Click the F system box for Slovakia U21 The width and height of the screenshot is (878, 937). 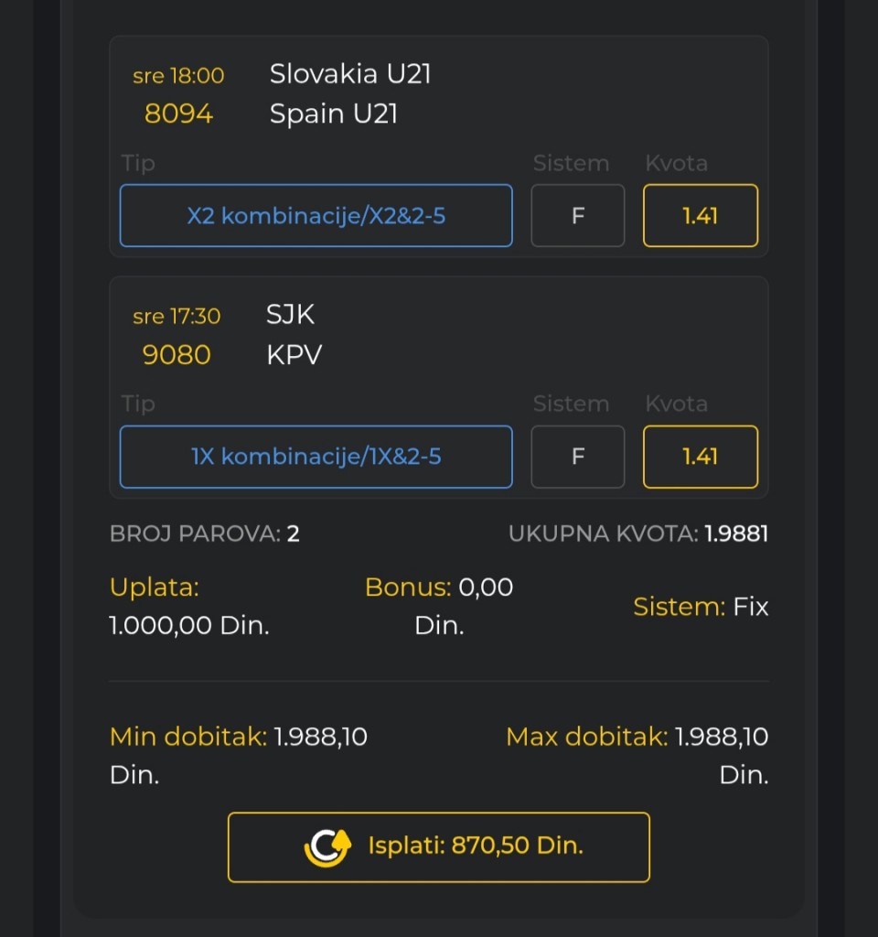[578, 215]
